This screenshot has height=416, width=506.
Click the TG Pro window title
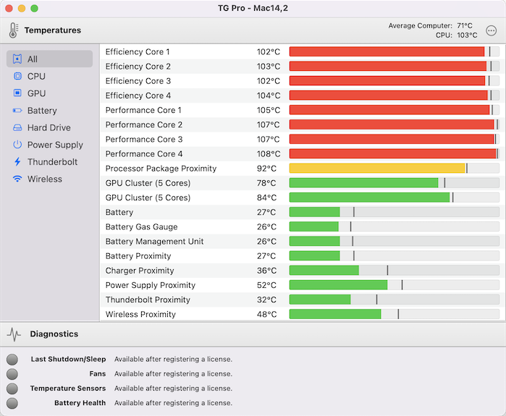(253, 8)
